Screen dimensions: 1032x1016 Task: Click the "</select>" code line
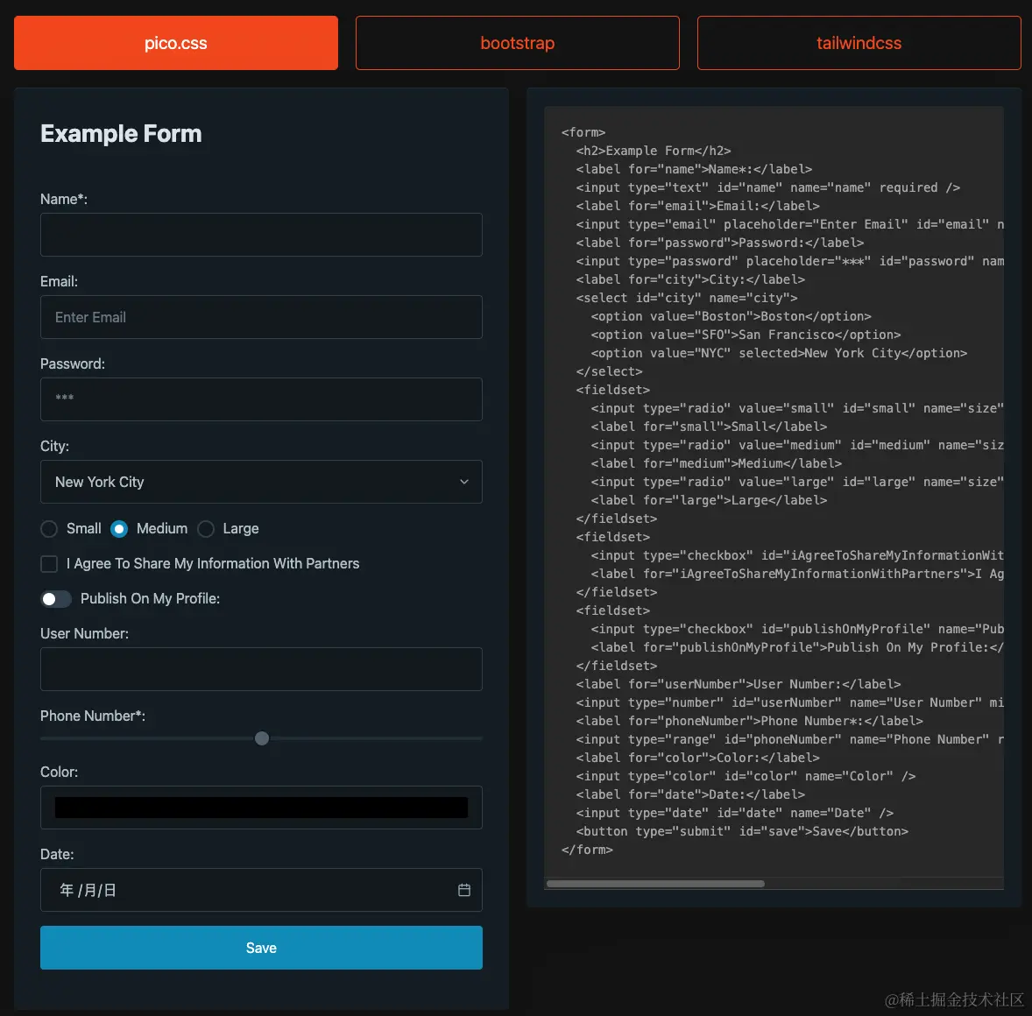coord(610,371)
